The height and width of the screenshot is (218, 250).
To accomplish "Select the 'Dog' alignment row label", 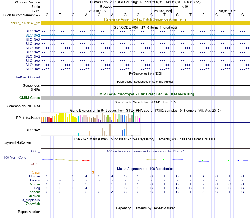I will coord(37,188).
